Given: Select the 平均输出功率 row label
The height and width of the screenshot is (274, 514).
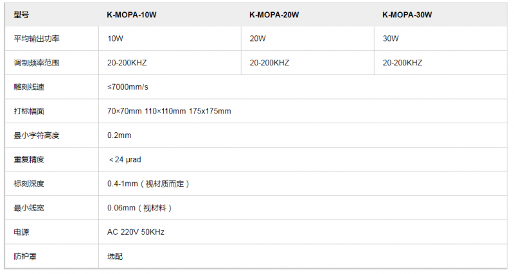Looking at the screenshot, I should pos(37,39).
